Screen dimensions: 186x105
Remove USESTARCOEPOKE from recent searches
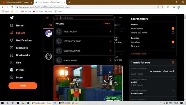(110, 51)
